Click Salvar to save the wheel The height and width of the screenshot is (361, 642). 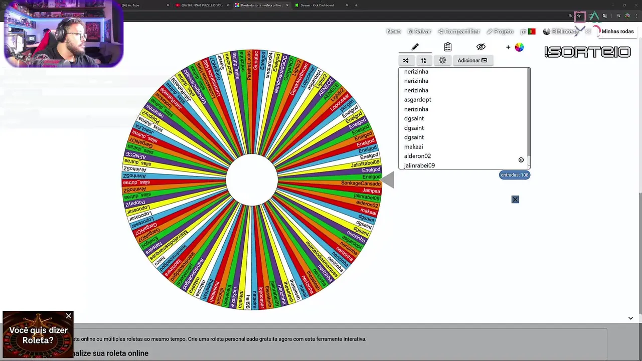pos(419,31)
